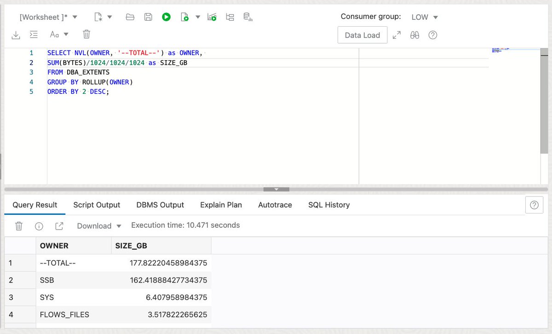Sort by the OWNER column header
Screen dimensions: 552x334
74,246
